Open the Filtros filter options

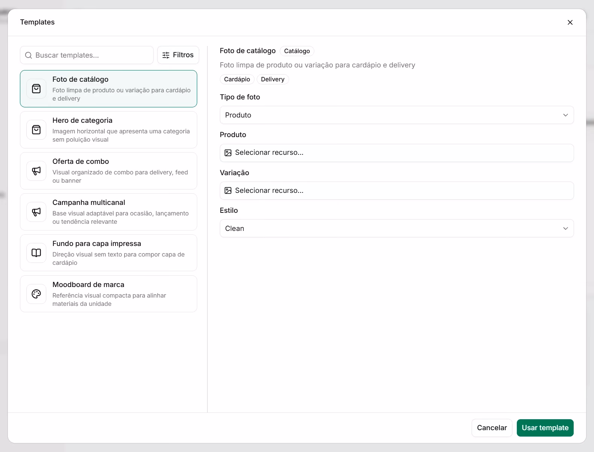pyautogui.click(x=178, y=55)
